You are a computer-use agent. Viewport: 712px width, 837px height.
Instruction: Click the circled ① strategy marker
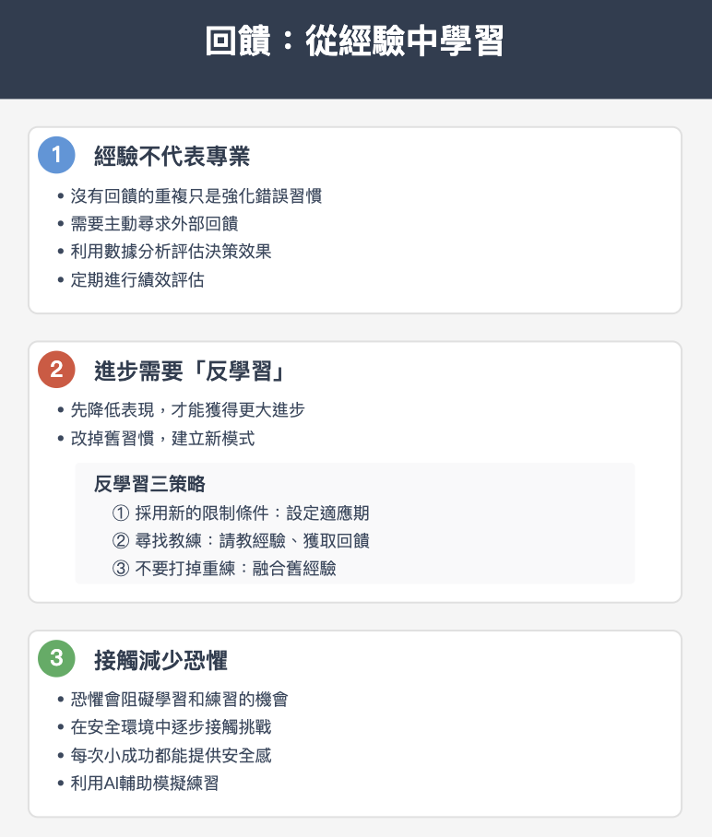tap(121, 513)
